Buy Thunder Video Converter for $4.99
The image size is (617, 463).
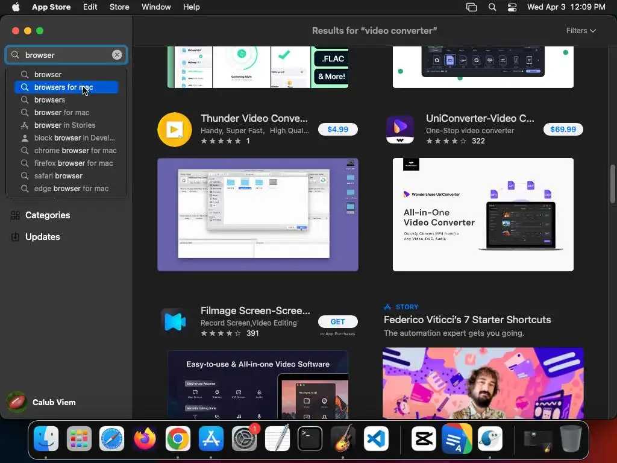pos(337,130)
